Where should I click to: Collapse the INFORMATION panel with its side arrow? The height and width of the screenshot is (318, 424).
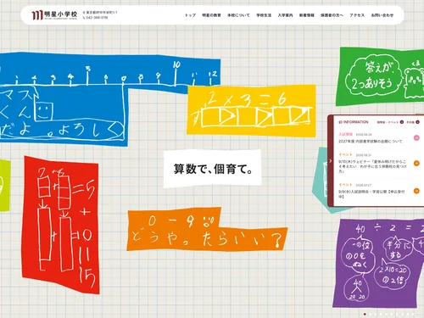[x=331, y=161]
